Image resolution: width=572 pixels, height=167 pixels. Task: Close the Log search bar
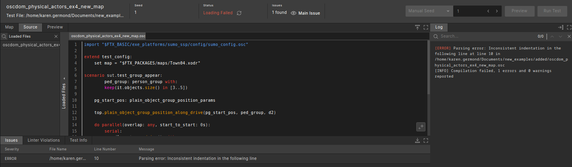(x=568, y=36)
